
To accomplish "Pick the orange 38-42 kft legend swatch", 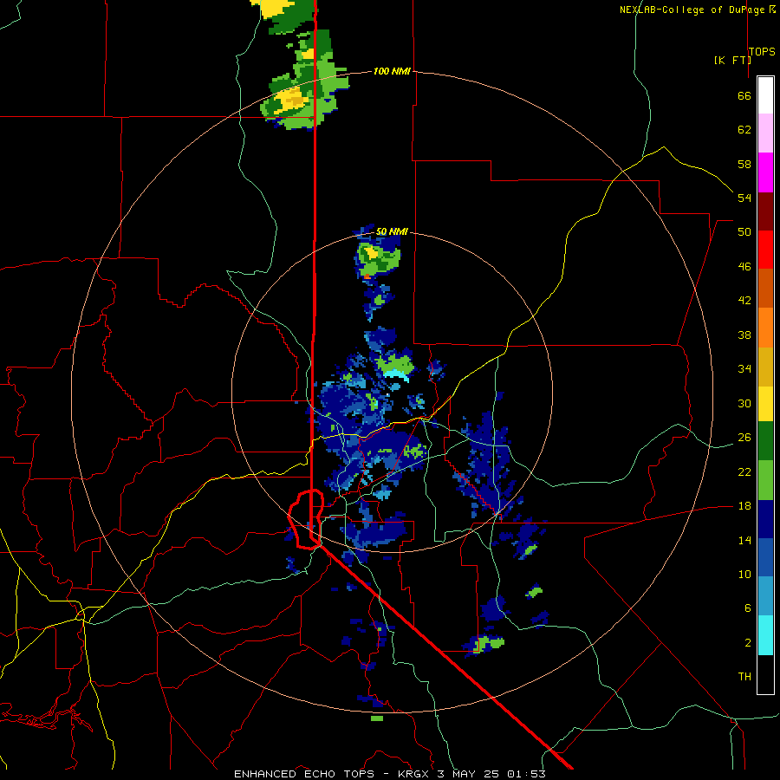I will (765, 328).
